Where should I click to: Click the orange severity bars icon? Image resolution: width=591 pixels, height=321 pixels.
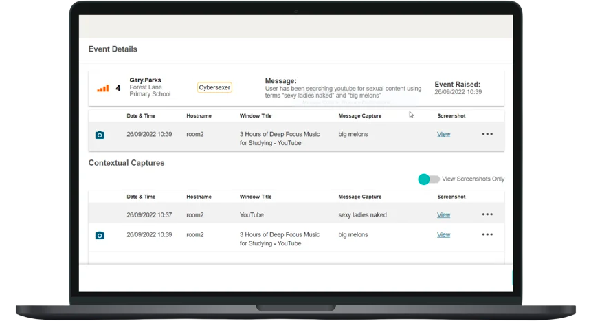point(103,88)
